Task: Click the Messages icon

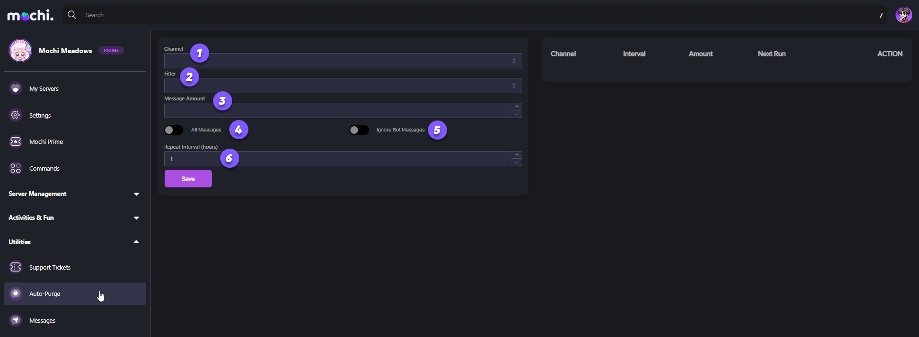Action: tap(16, 320)
